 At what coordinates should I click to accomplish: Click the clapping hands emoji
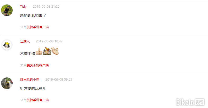point(55,51)
